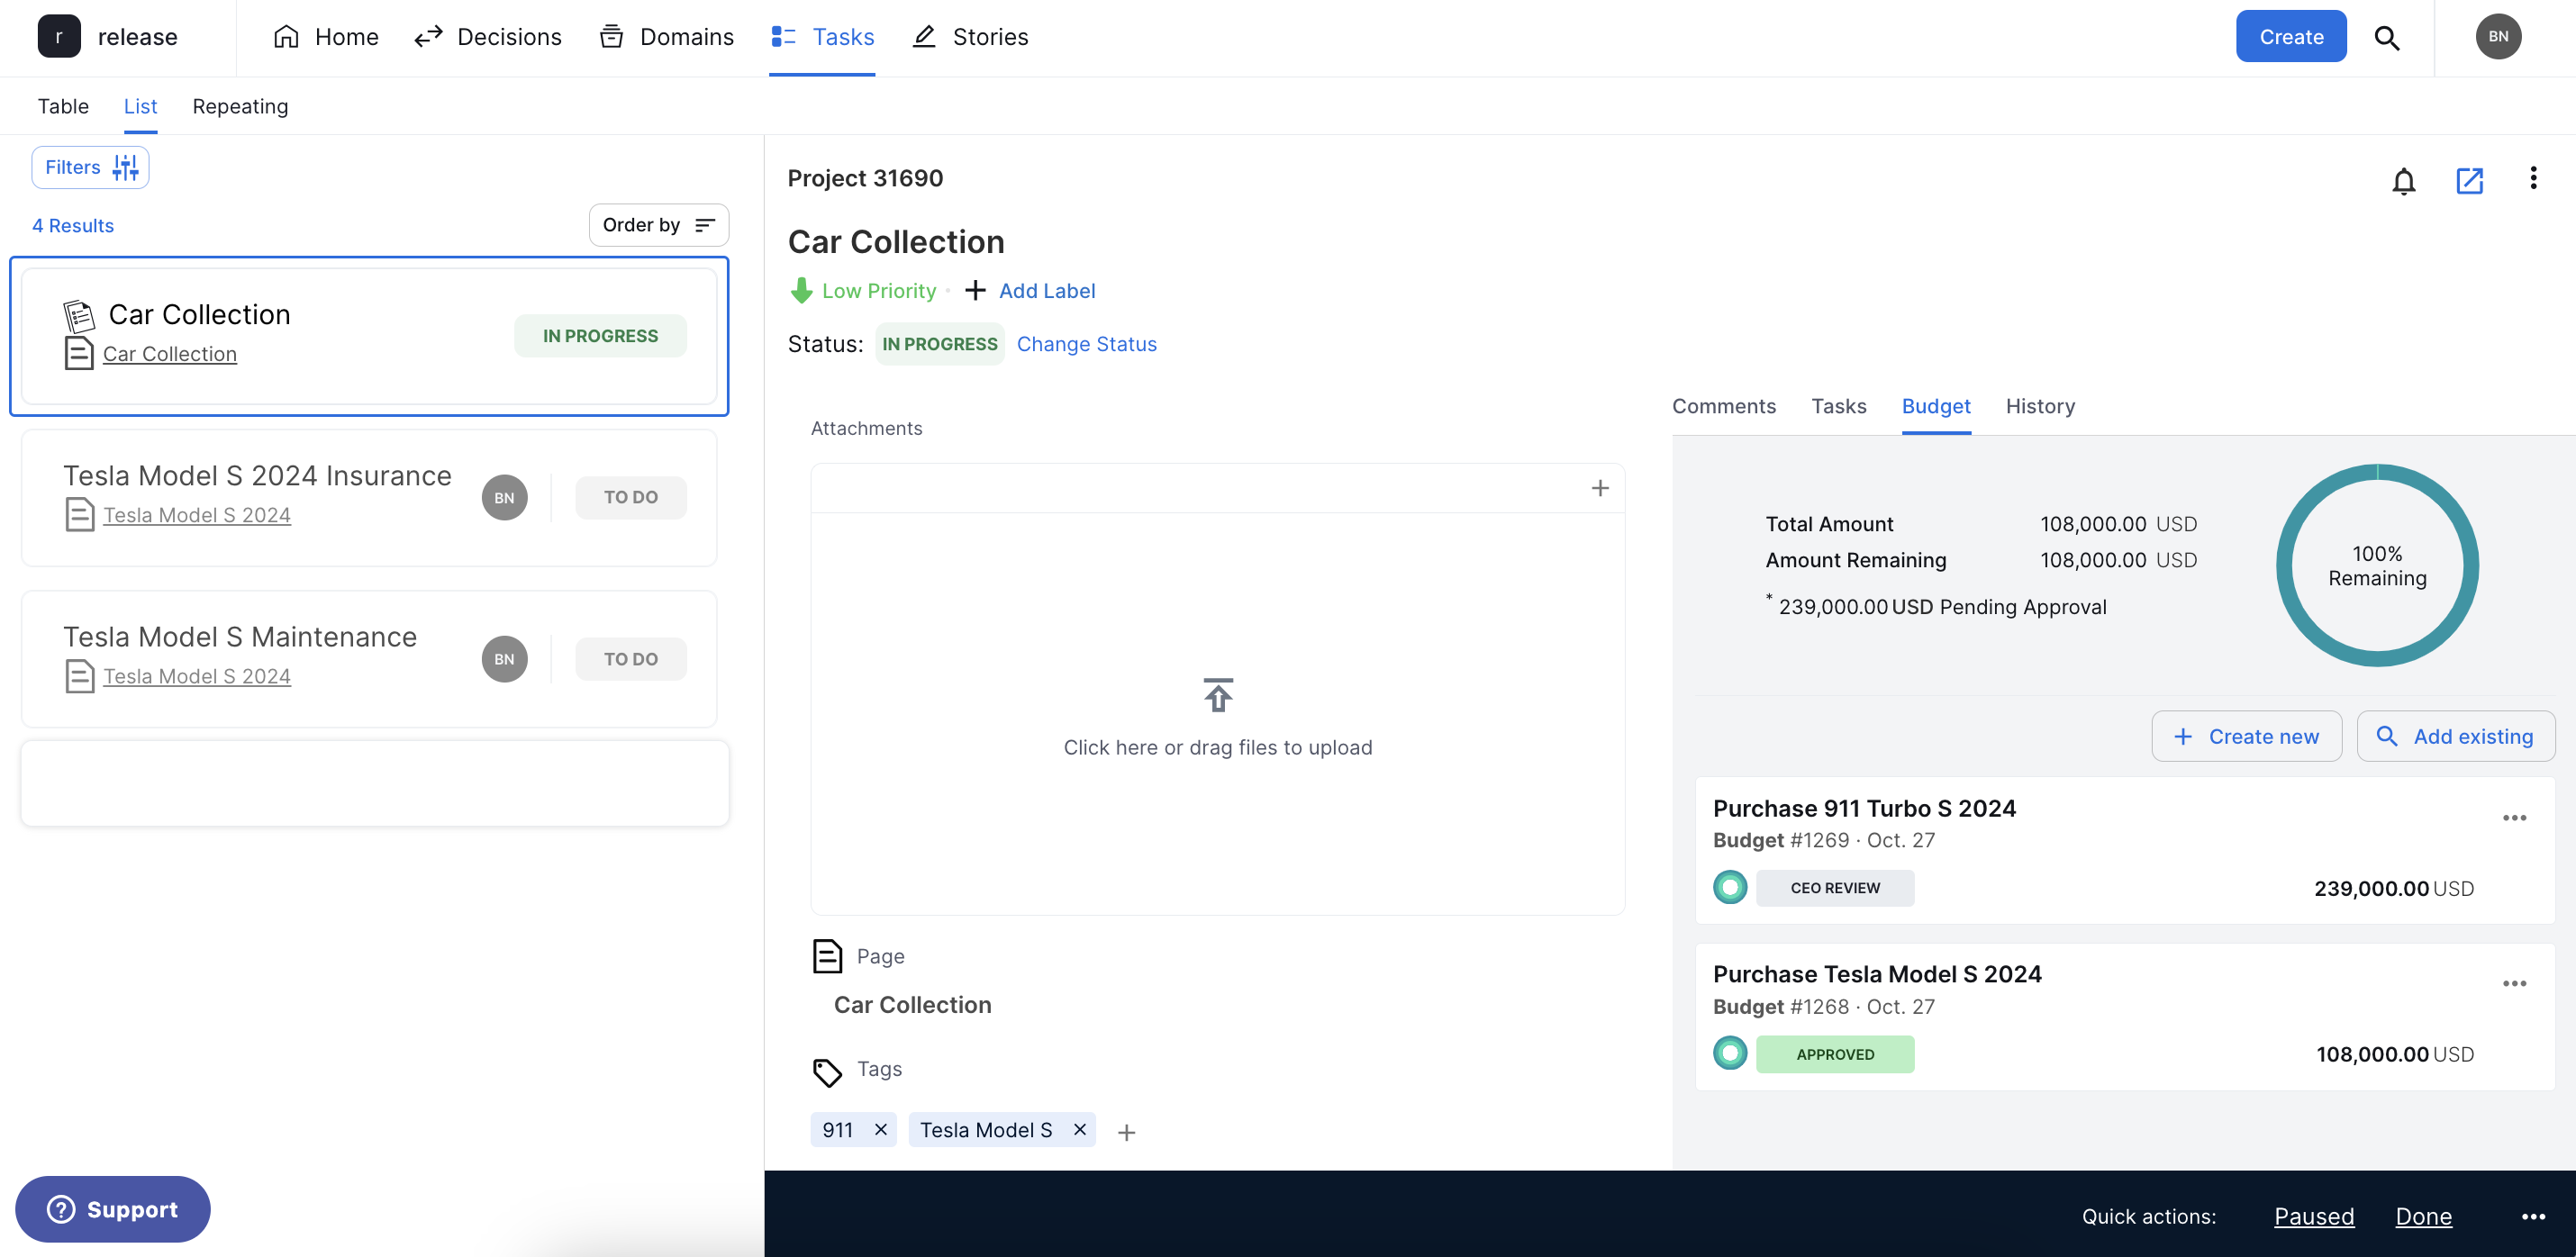Click the 100% Remaining budget ring
The image size is (2576, 1257).
click(x=2377, y=566)
